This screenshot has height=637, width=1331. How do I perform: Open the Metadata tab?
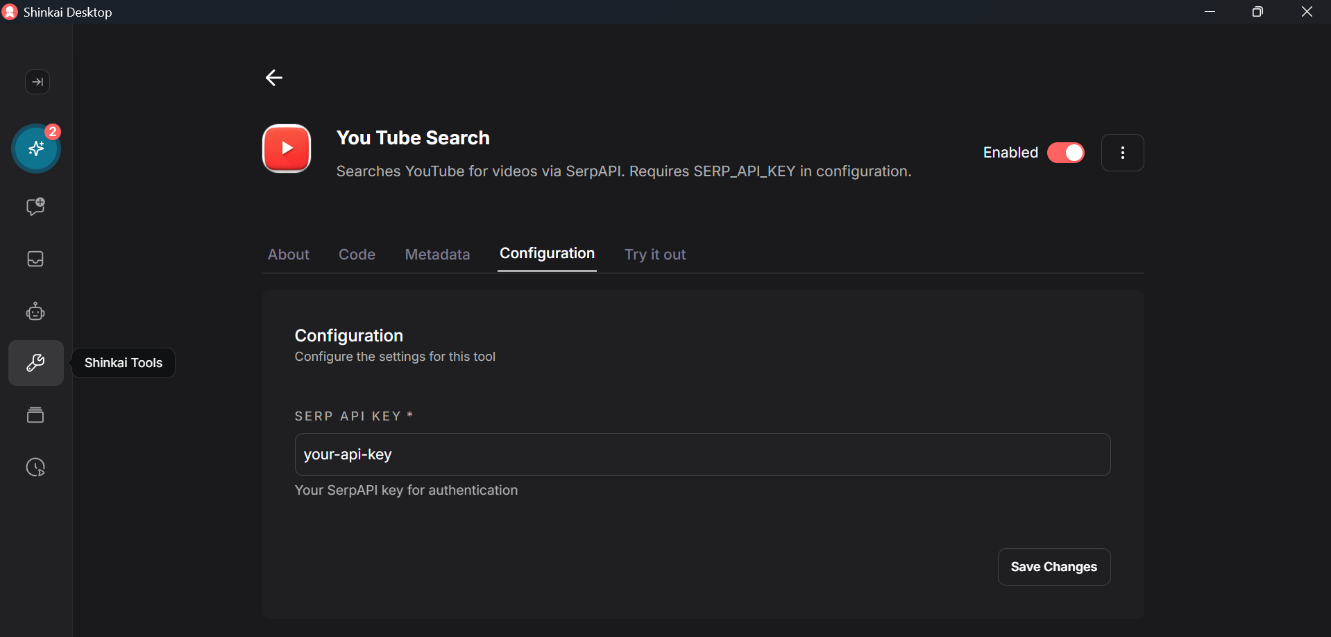[x=437, y=255]
